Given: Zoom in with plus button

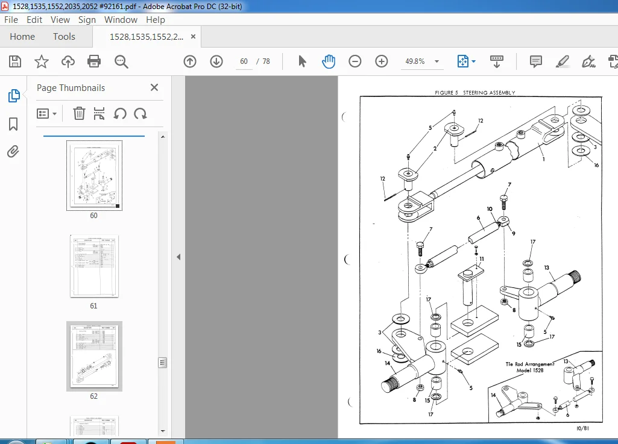Looking at the screenshot, I should (381, 61).
